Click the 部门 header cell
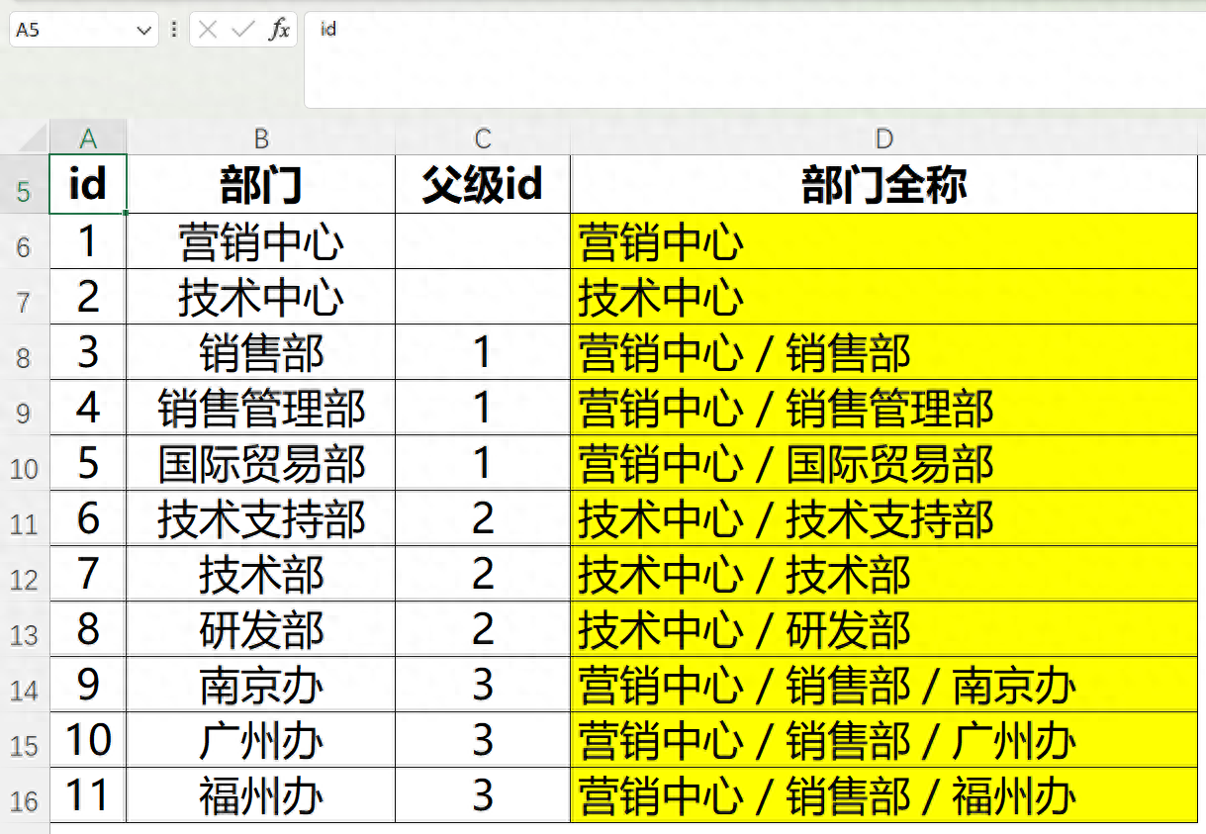Image resolution: width=1206 pixels, height=834 pixels. pyautogui.click(x=261, y=184)
